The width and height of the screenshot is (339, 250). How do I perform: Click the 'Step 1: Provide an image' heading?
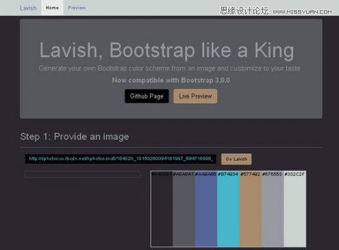point(75,137)
